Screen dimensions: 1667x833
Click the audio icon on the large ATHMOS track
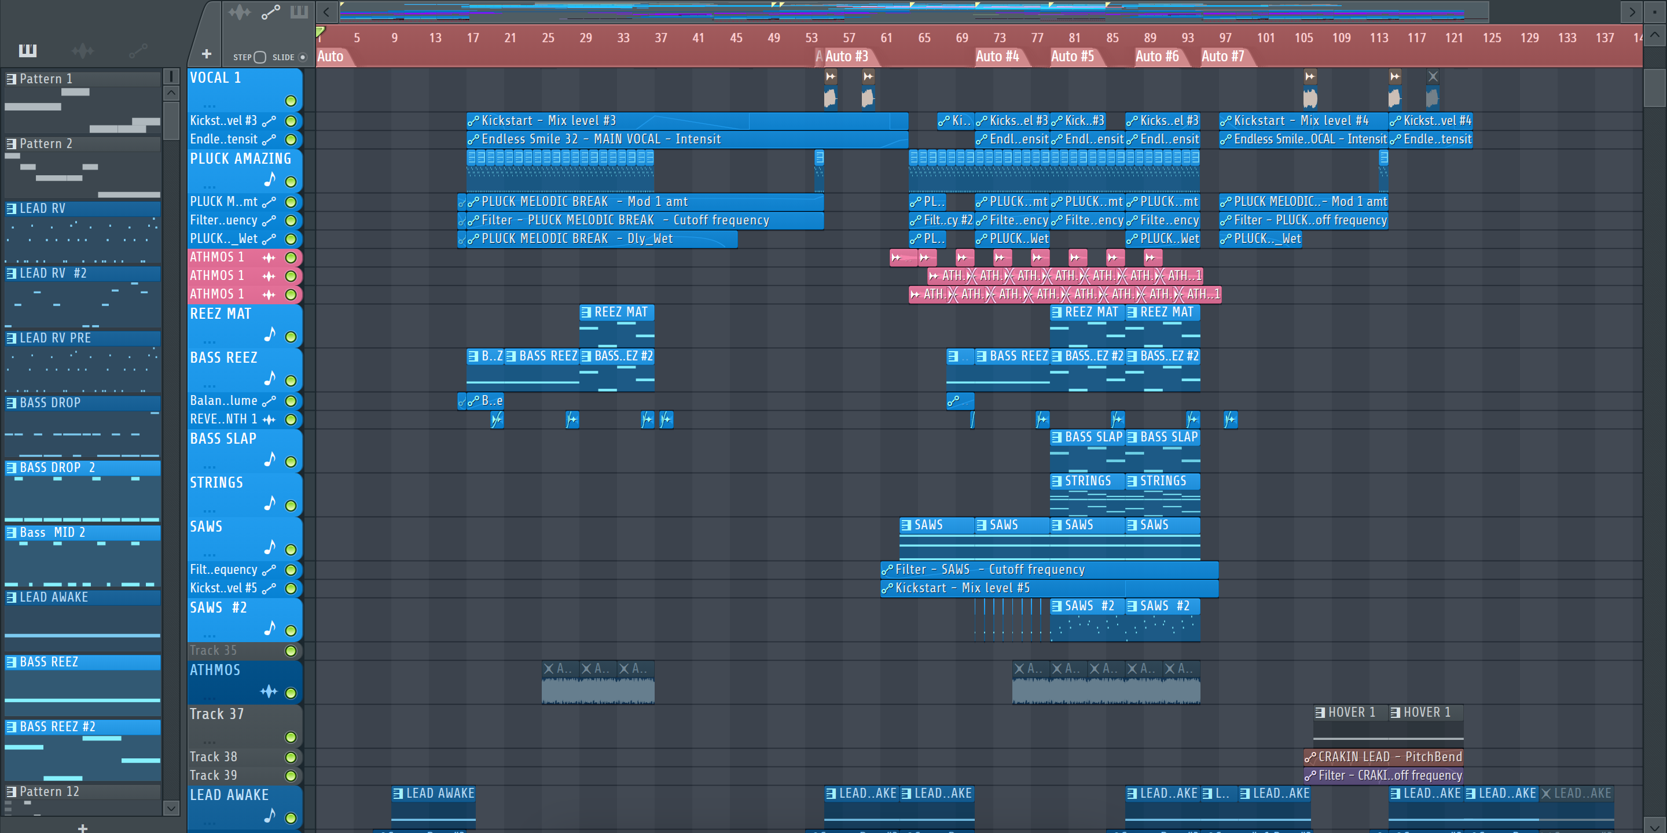coord(269,692)
